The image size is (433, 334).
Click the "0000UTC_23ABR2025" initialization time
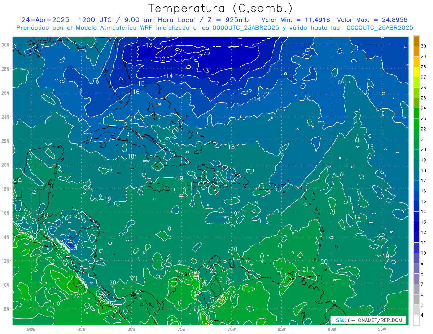[245, 27]
